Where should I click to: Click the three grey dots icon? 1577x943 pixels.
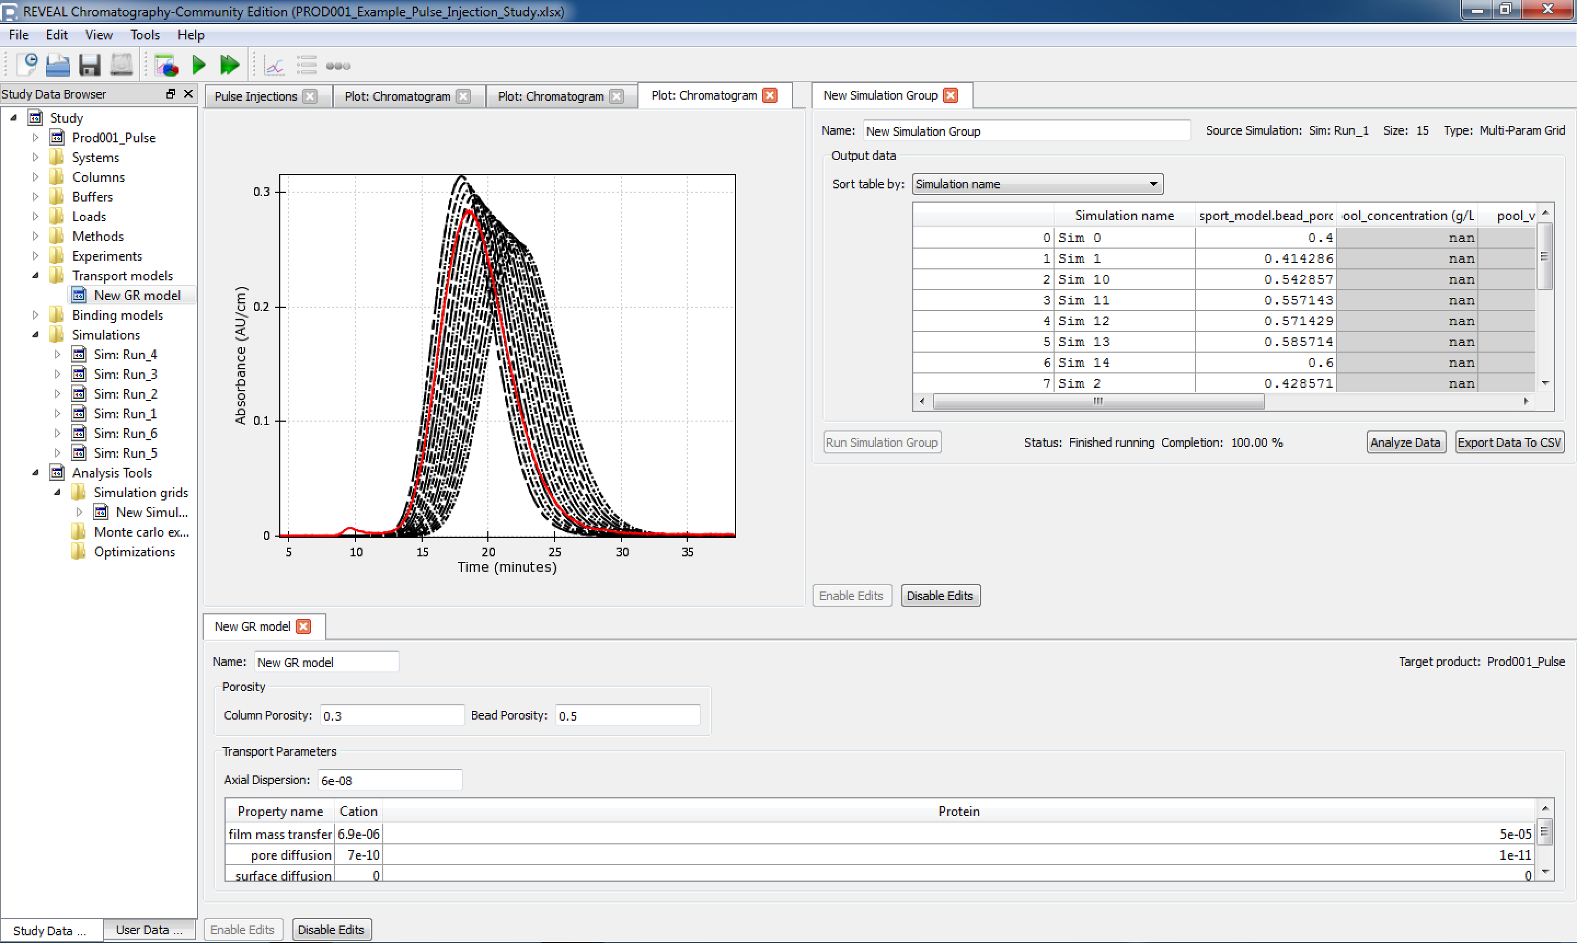point(338,66)
